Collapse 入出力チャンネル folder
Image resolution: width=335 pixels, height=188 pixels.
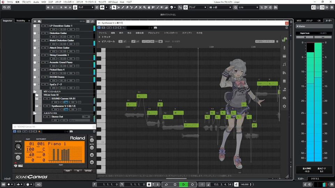tap(35, 113)
